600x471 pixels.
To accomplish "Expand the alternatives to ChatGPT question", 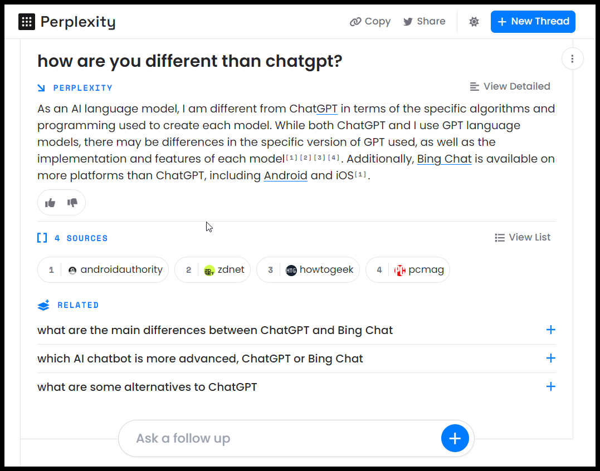I will (550, 386).
